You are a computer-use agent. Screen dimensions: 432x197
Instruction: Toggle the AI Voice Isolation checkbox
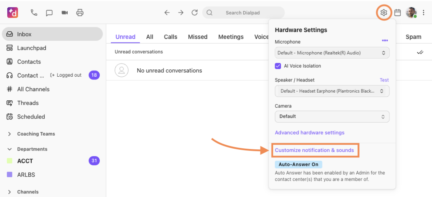(278, 66)
